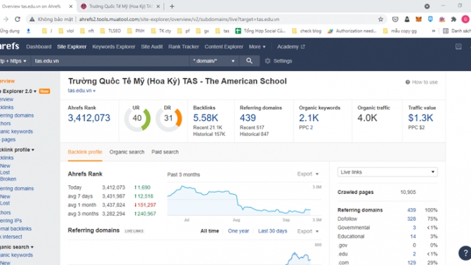Image resolution: width=471 pixels, height=265 pixels.
Task: Open the monitor icon in Ahrefs header
Action: 458,46
